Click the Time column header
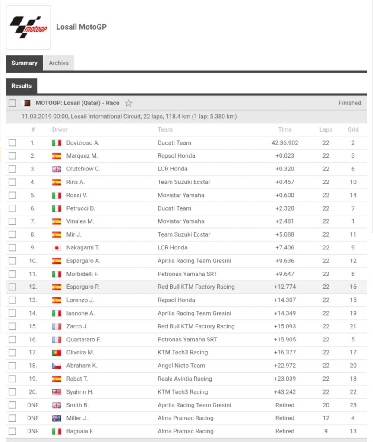 coord(285,129)
